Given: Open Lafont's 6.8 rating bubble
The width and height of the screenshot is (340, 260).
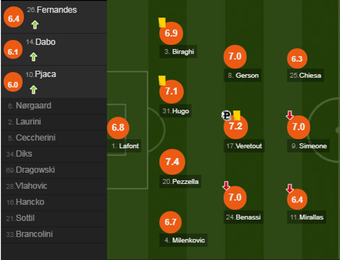Looking at the screenshot, I should click(118, 127).
